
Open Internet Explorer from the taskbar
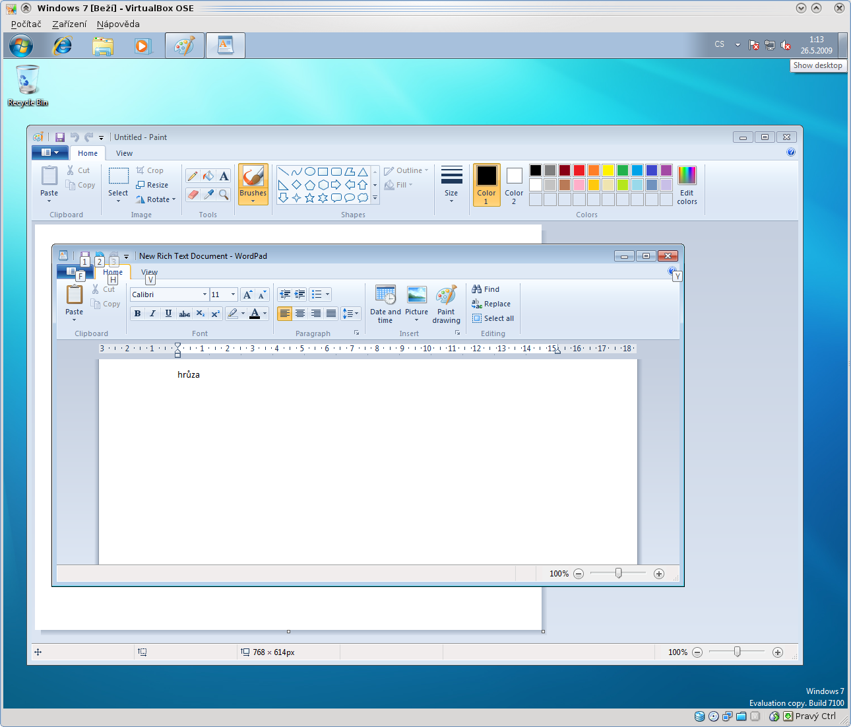tap(63, 46)
